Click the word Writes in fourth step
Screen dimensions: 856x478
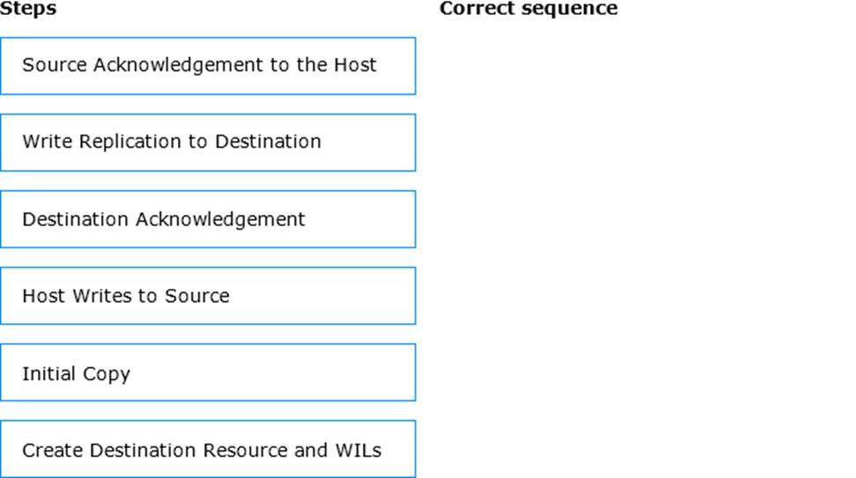point(102,296)
